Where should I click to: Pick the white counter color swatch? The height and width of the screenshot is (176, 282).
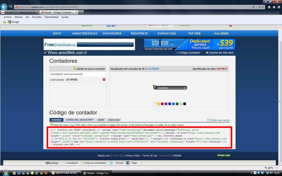coord(155,104)
